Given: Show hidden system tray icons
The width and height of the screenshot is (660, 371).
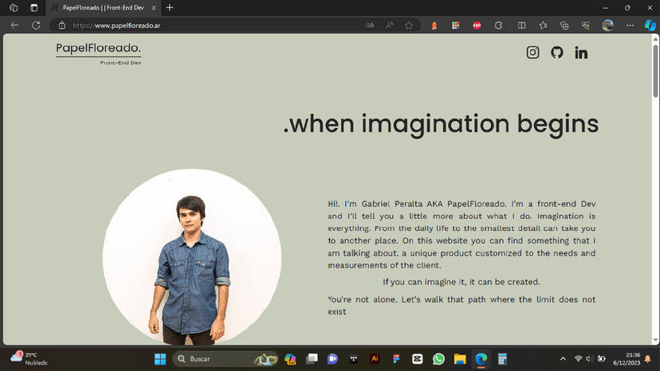Looking at the screenshot, I should point(563,359).
